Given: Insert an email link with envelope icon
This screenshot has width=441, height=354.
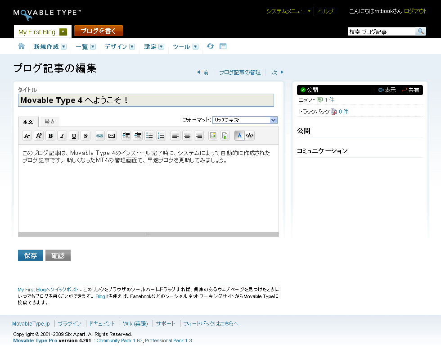Looking at the screenshot, I should [x=112, y=136].
